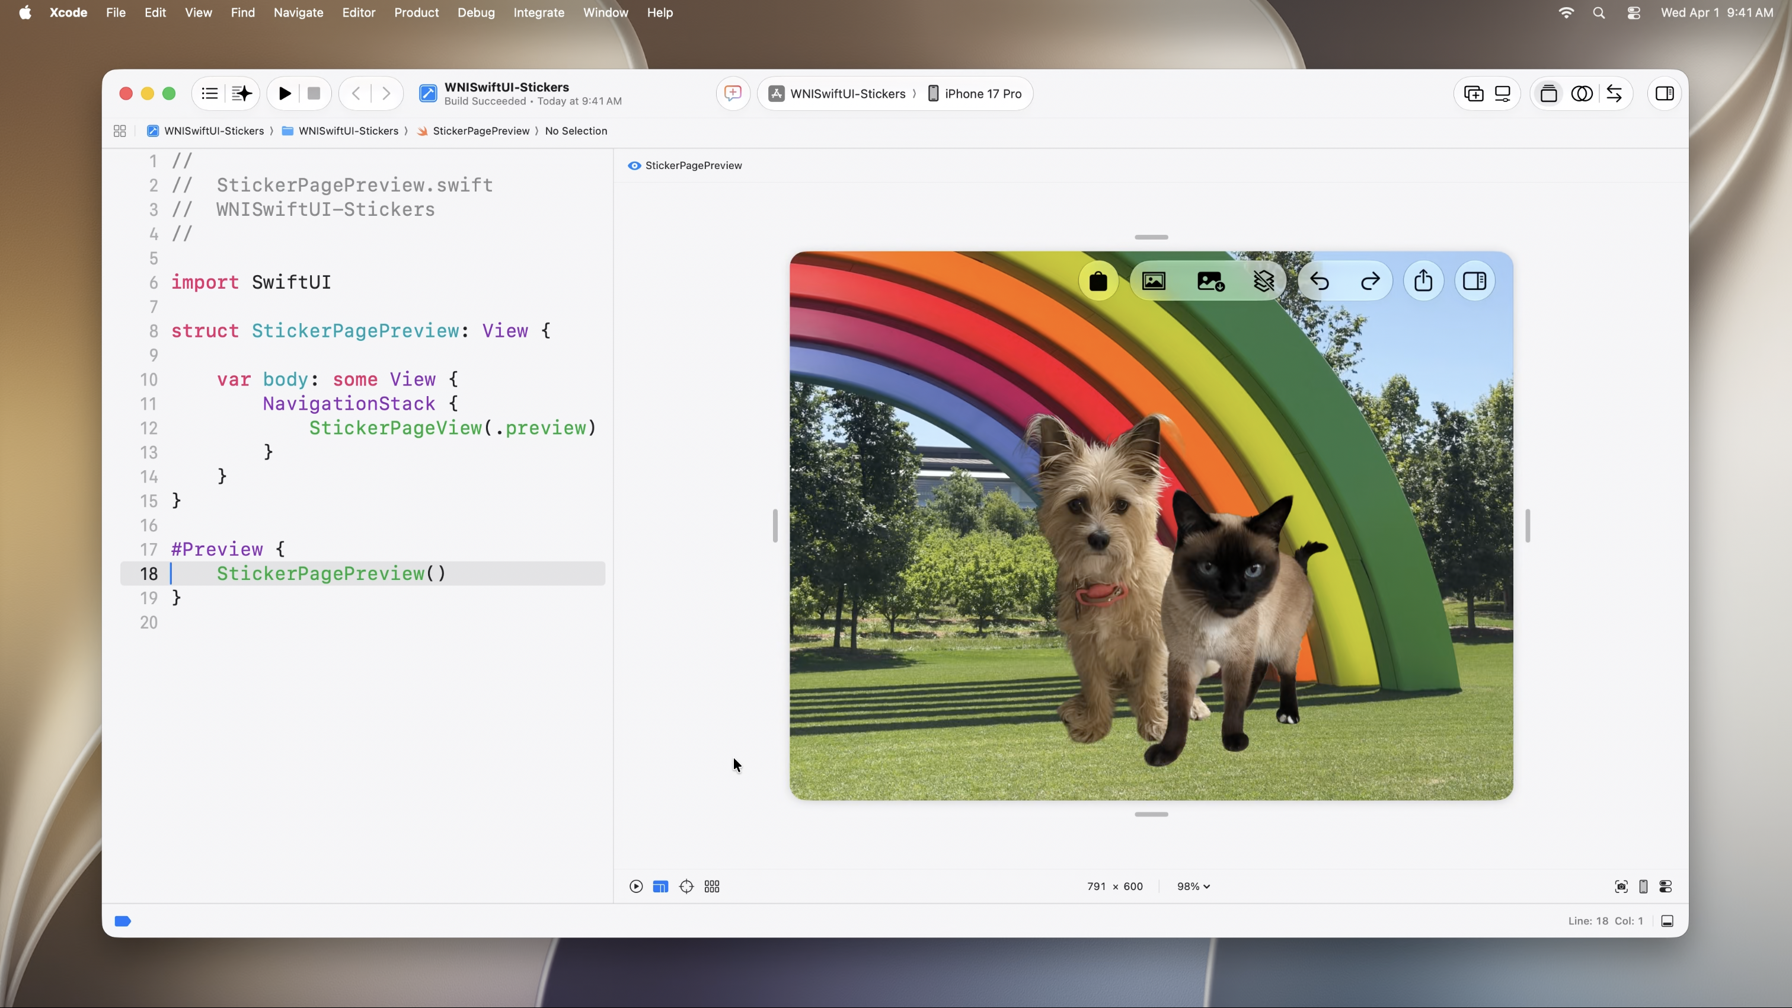Viewport: 1792px width, 1008px height.
Task: Open the coding assistant sparkle icon
Action: point(241,93)
